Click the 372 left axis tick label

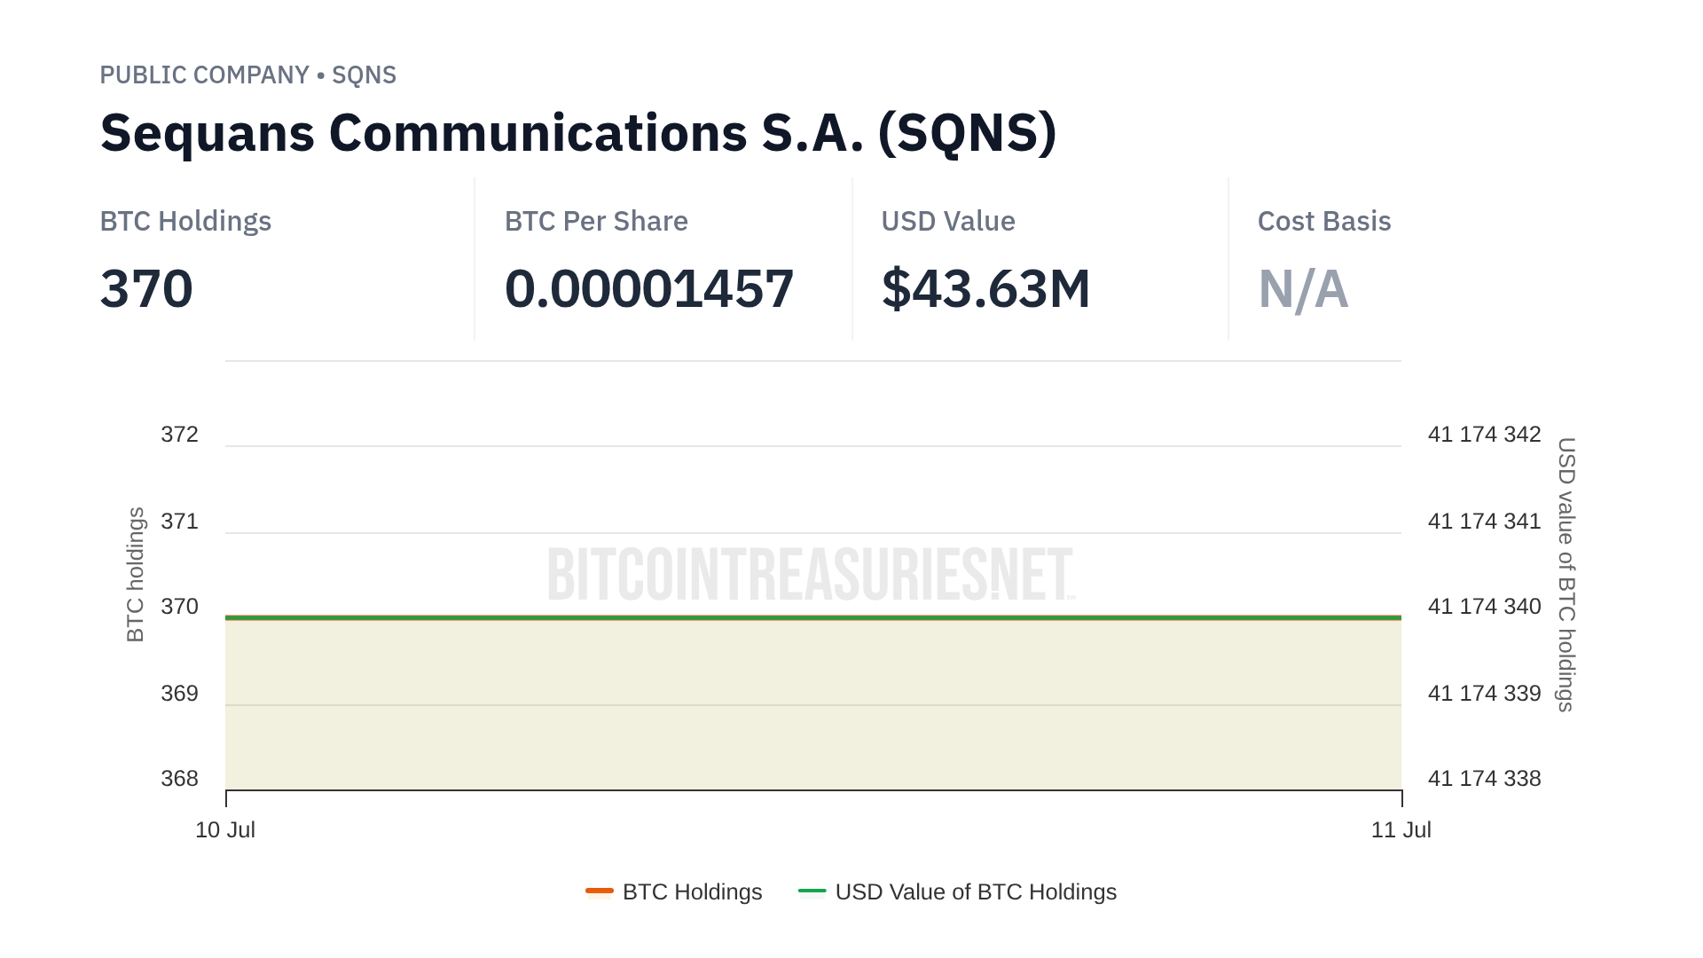point(179,435)
